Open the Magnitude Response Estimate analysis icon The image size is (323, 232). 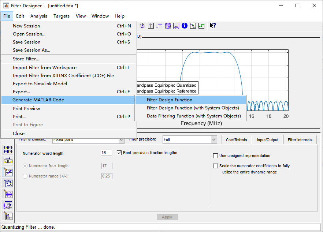point(193,26)
